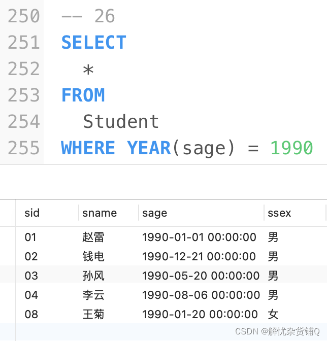Place cursor on Student table name
Image resolution: width=327 pixels, height=341 pixels.
click(x=121, y=121)
